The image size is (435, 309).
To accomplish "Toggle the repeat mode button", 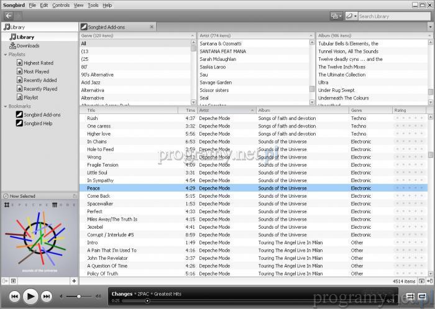I will pyautogui.click(x=422, y=296).
